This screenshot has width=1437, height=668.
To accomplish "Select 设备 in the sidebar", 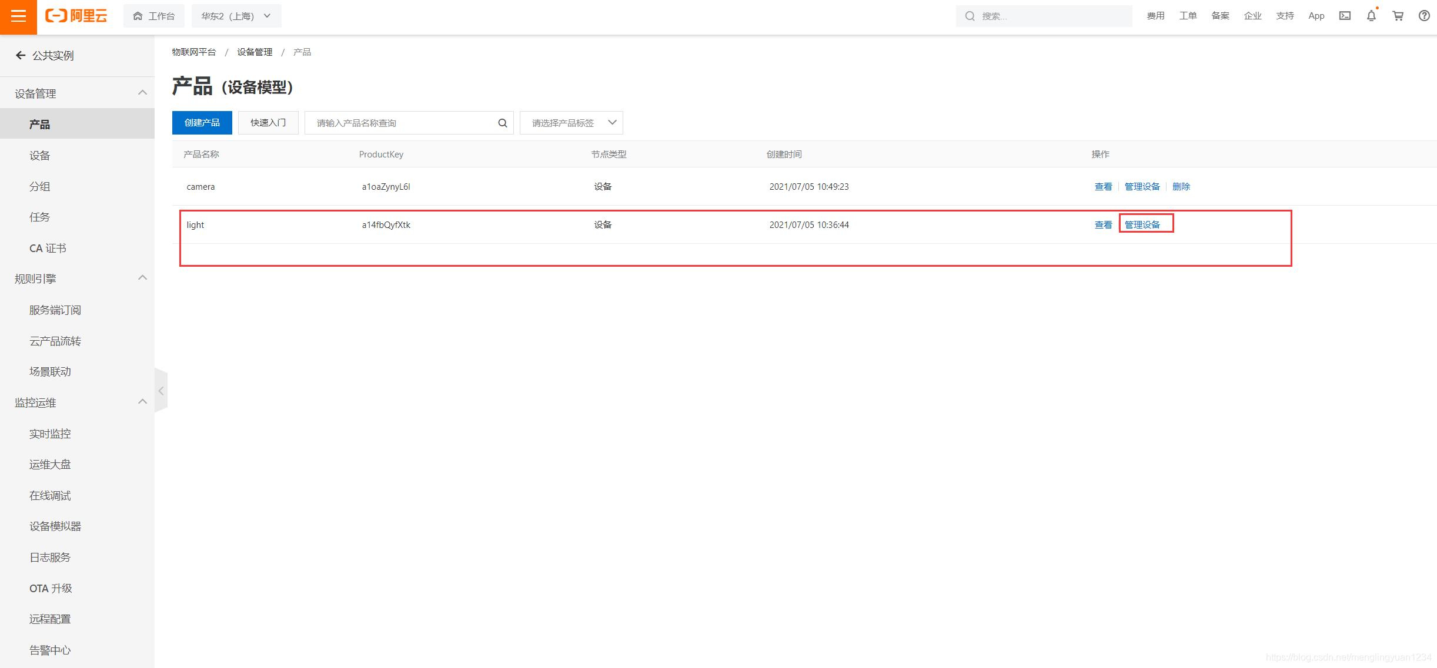I will [x=40, y=156].
